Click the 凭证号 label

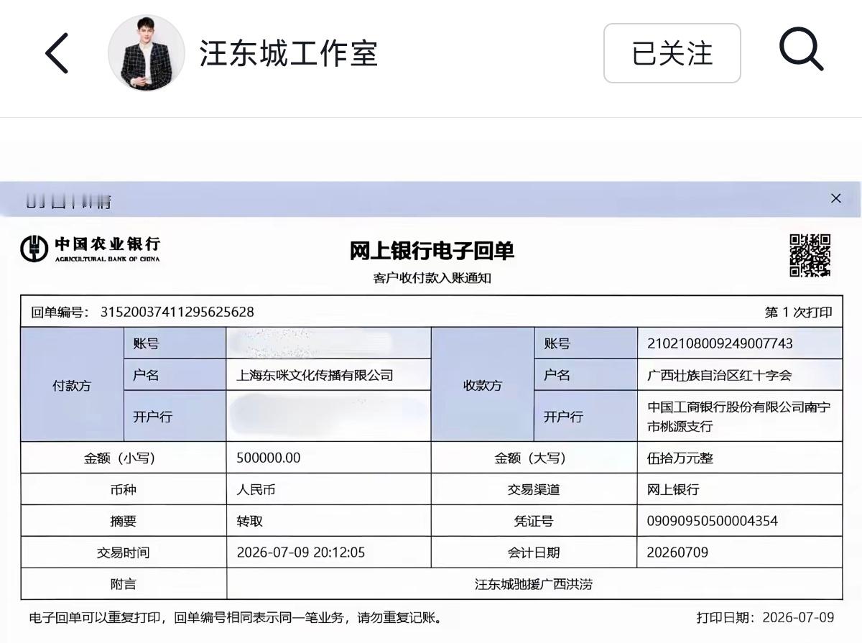(534, 521)
